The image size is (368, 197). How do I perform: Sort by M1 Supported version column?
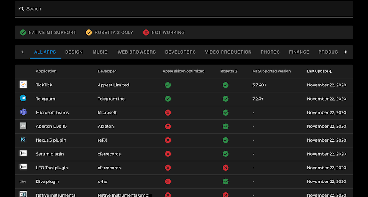[x=271, y=71]
